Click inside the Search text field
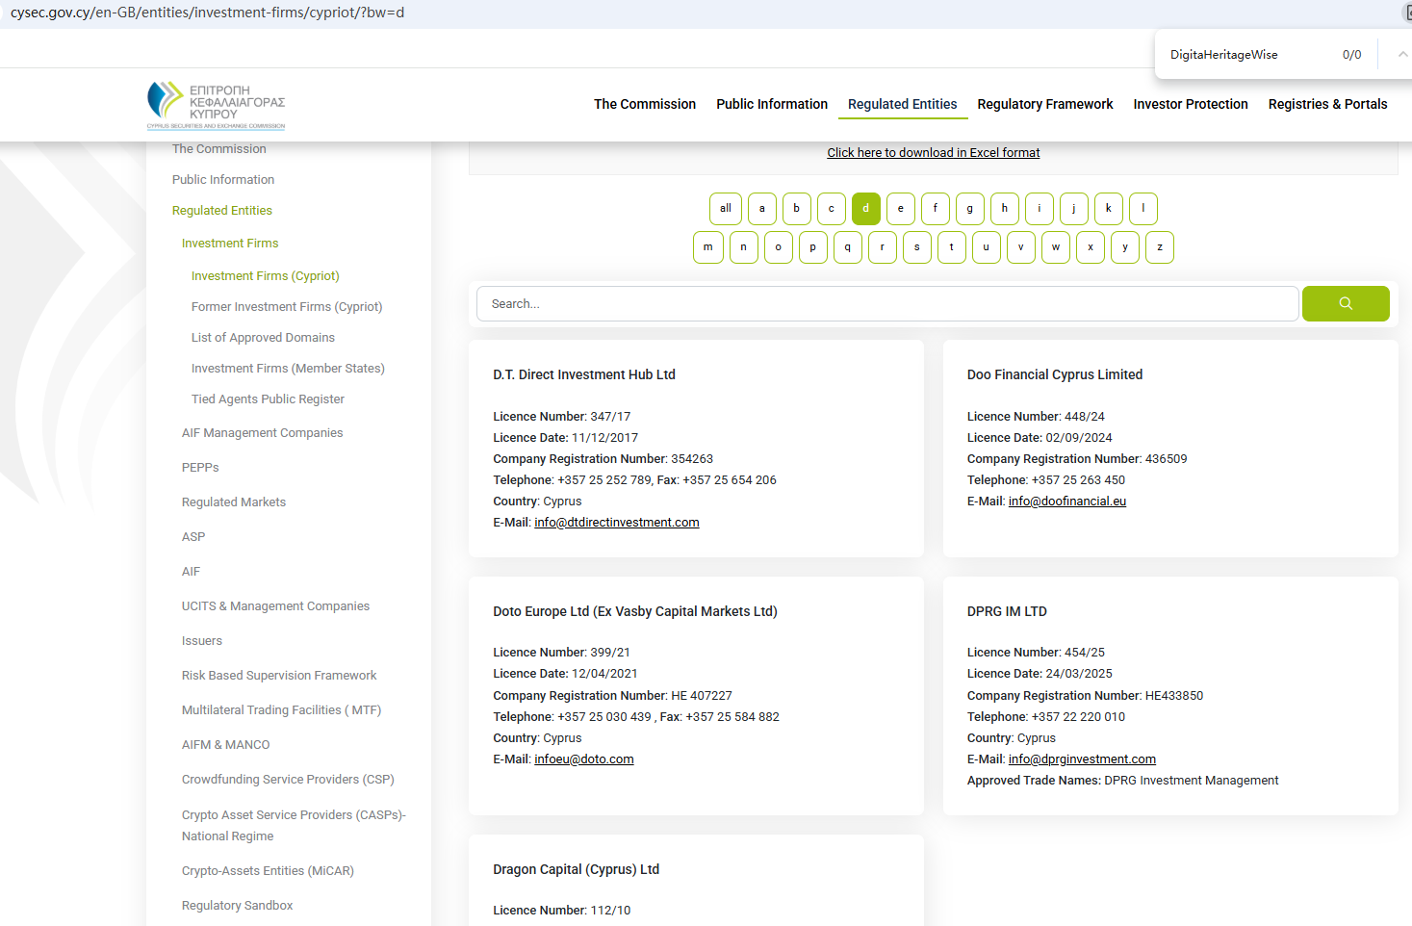This screenshot has height=926, width=1412. (886, 304)
